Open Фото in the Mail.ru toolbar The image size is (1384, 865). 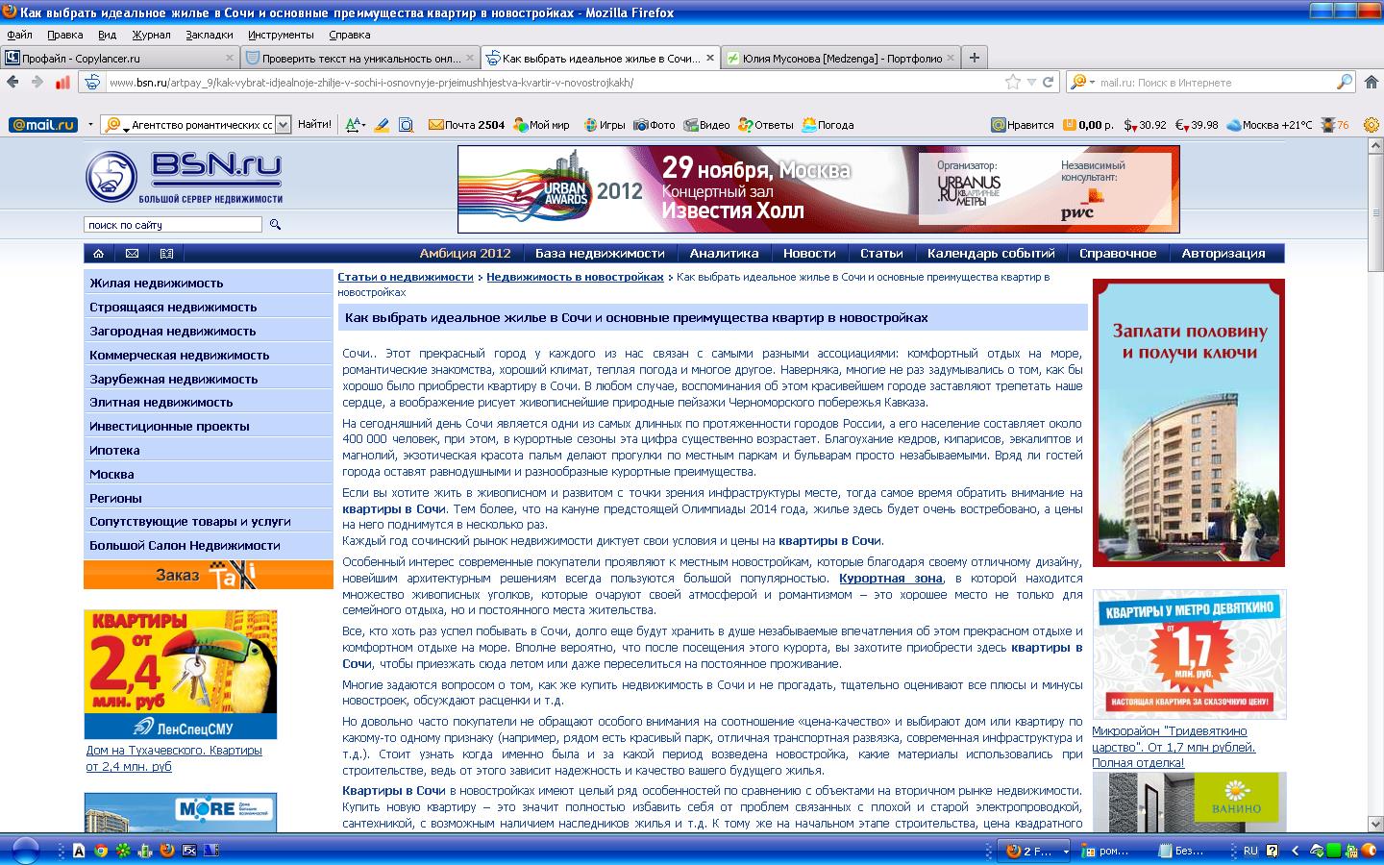point(655,125)
